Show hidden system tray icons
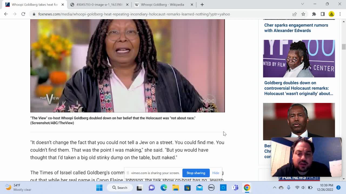Viewport: 346px width, 194px height. point(274,188)
